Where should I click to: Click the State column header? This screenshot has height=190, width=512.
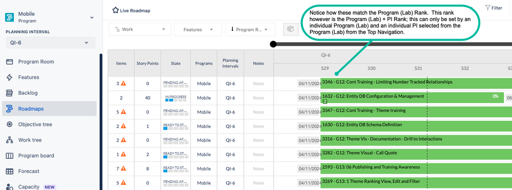pyautogui.click(x=175, y=64)
